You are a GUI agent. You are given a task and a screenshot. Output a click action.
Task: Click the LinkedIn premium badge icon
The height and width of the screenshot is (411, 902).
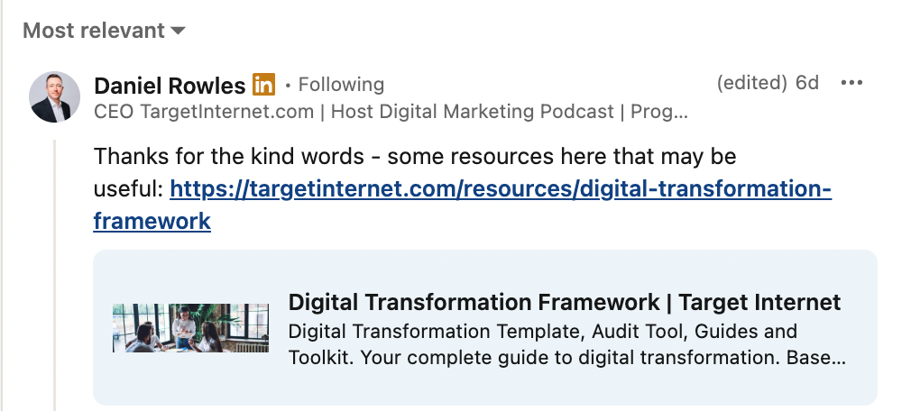click(x=263, y=85)
